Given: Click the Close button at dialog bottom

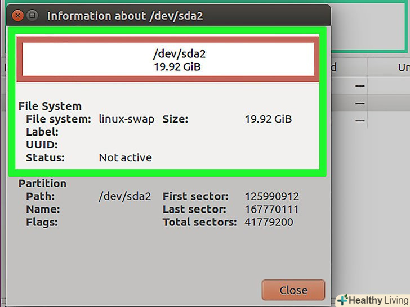Looking at the screenshot, I should 293,290.
